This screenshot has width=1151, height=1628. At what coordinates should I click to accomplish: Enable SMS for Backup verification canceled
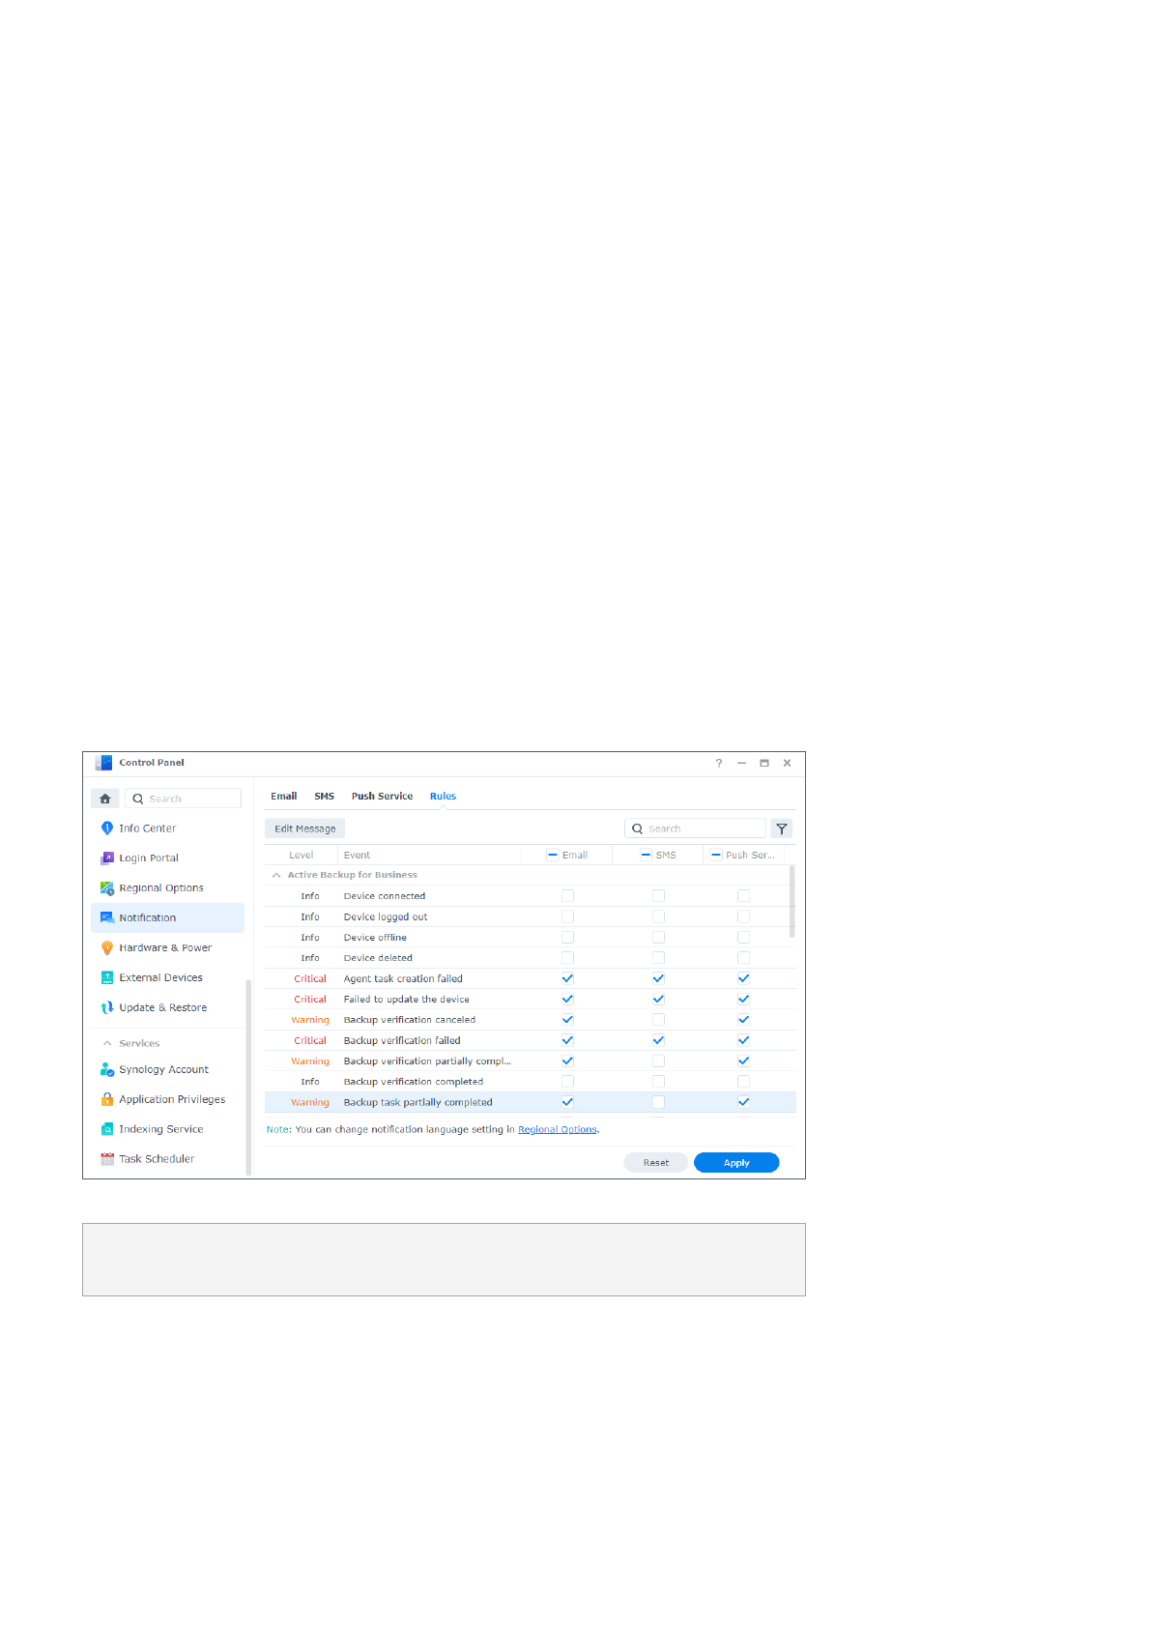pyautogui.click(x=658, y=1020)
